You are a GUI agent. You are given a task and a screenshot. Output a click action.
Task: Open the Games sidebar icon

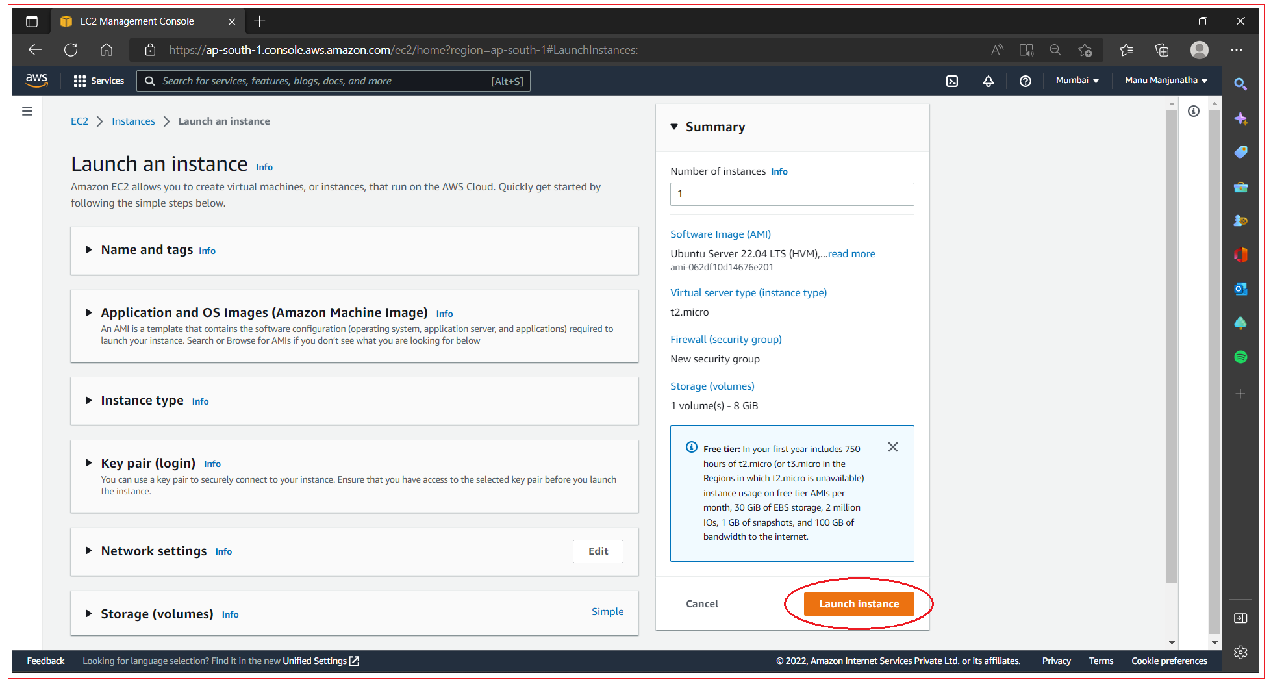[1240, 221]
